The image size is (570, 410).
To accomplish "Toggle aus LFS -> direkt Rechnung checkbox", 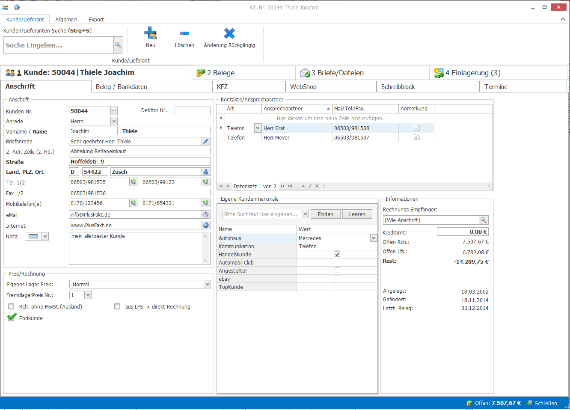I will click(117, 306).
